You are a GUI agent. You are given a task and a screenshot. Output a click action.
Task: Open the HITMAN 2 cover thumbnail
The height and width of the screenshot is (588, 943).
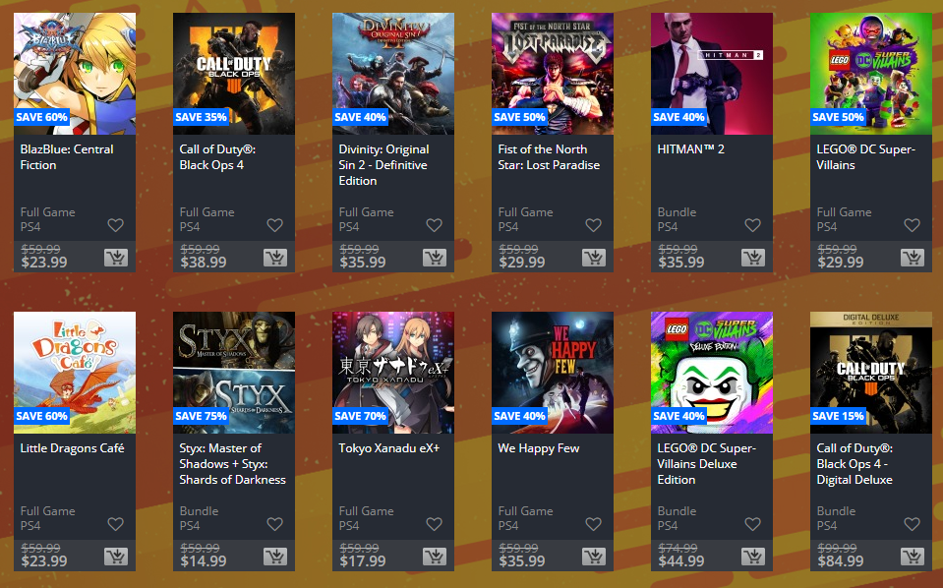click(x=712, y=74)
